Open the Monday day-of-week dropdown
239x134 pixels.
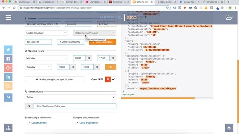coord(46,58)
